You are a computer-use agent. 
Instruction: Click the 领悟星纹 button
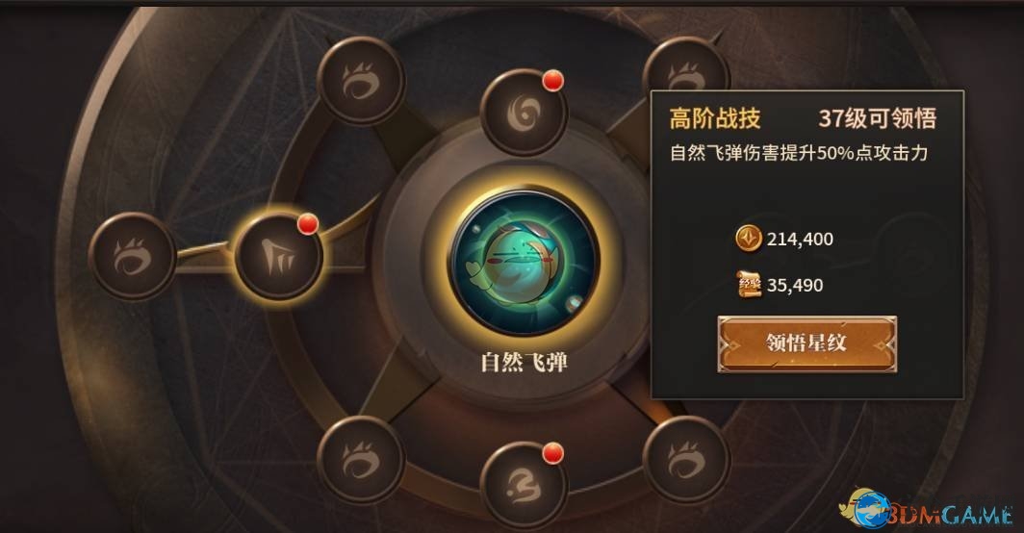point(807,344)
